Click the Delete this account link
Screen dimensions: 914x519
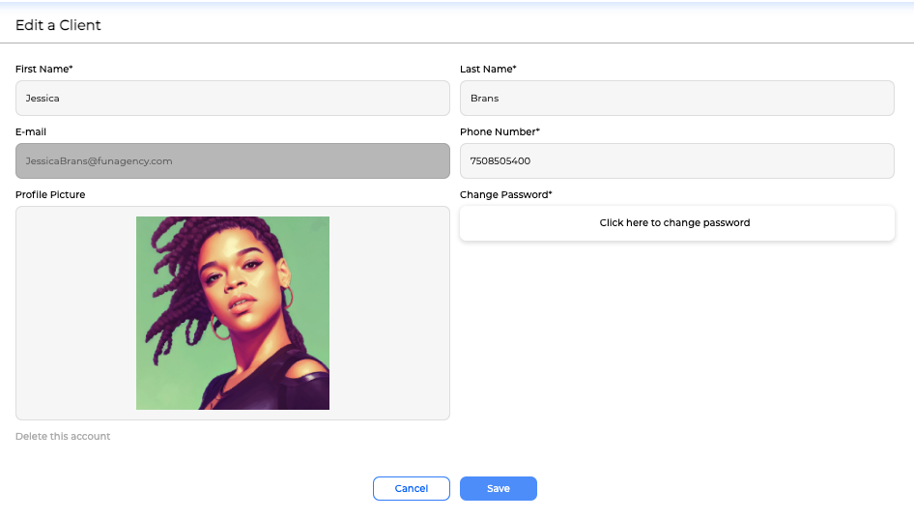pos(63,437)
